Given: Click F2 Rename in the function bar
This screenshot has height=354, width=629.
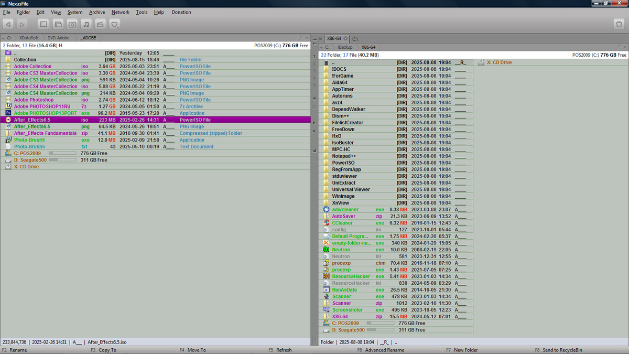Looking at the screenshot, I should (x=14, y=350).
